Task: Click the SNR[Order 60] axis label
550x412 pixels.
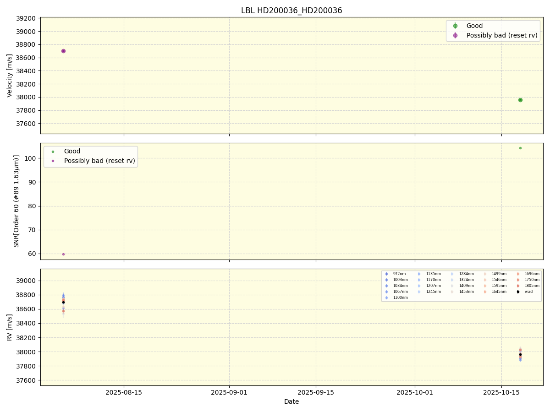Action: click(x=16, y=201)
